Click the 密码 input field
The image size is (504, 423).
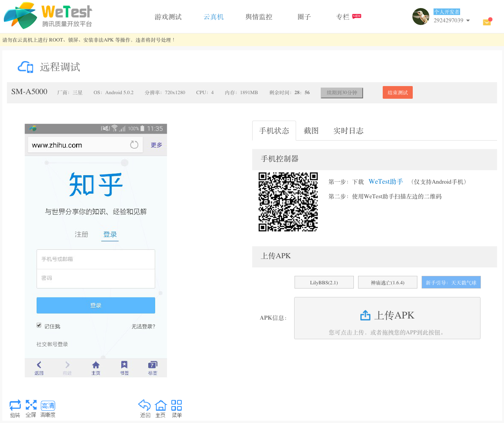(x=96, y=279)
